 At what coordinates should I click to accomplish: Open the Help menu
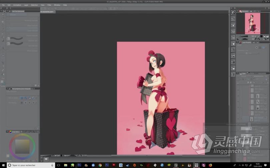tap(65, 5)
